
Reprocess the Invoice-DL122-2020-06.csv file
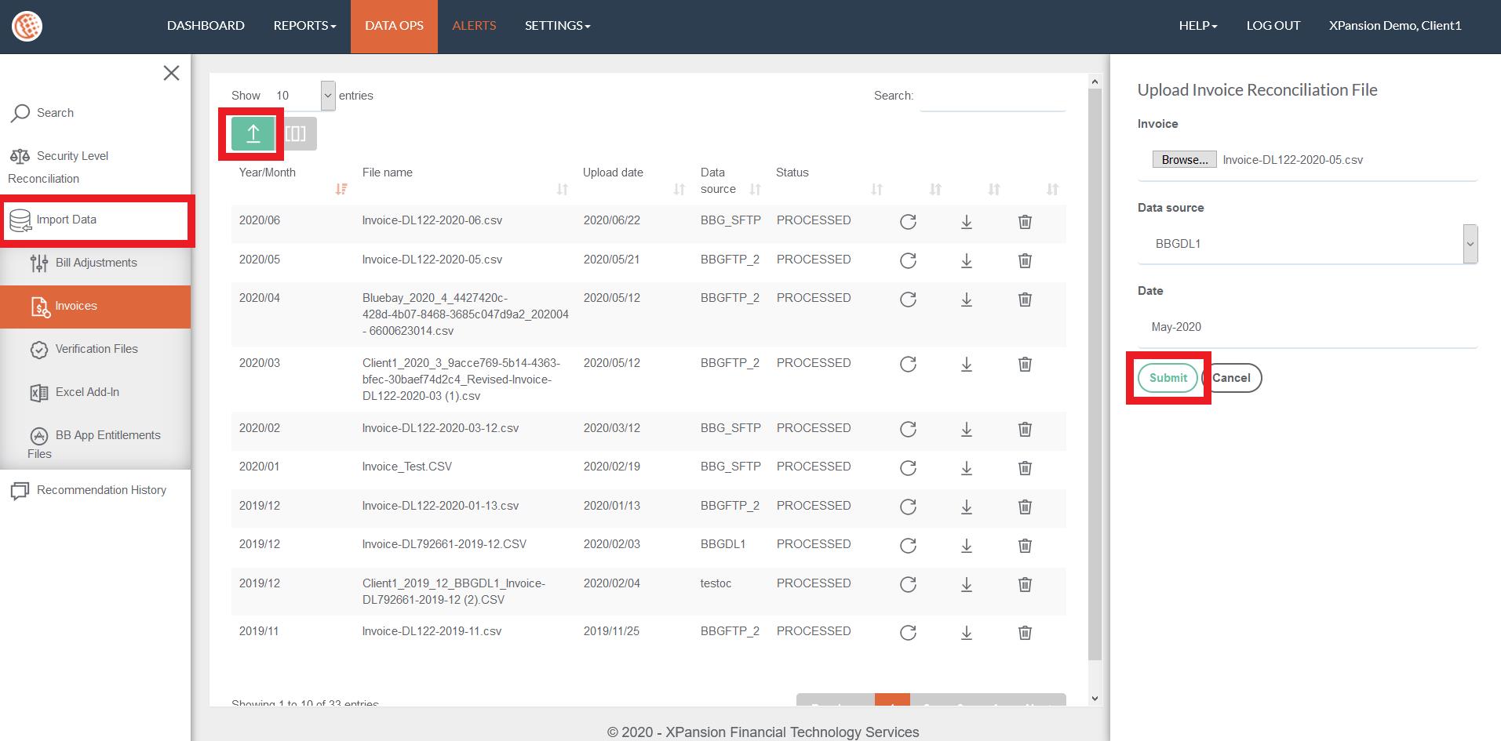click(x=908, y=222)
